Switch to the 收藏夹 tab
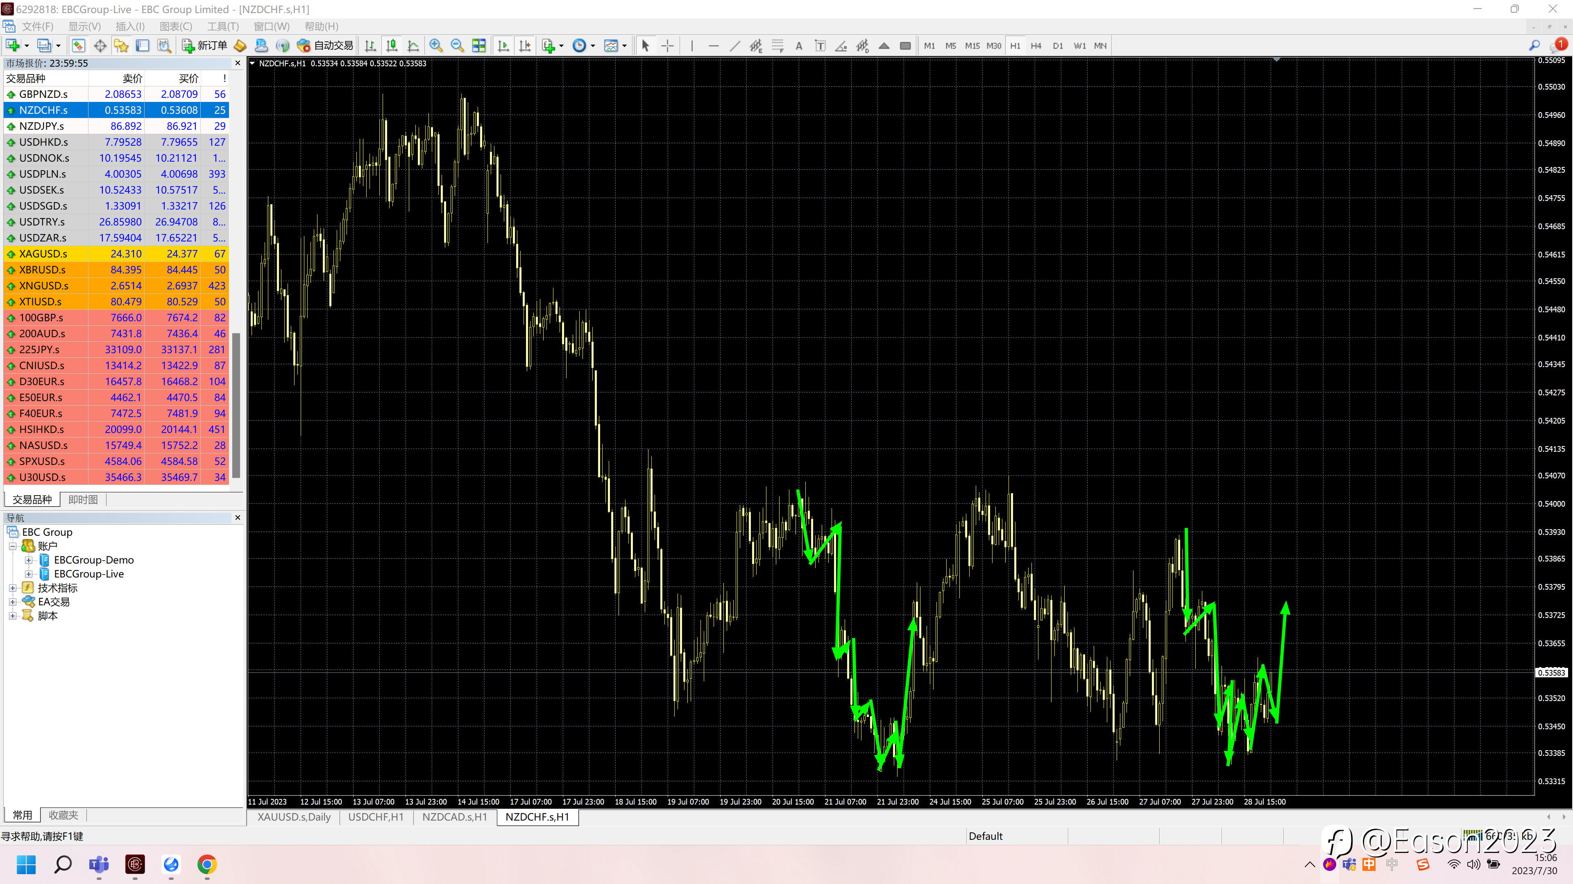 point(63,815)
